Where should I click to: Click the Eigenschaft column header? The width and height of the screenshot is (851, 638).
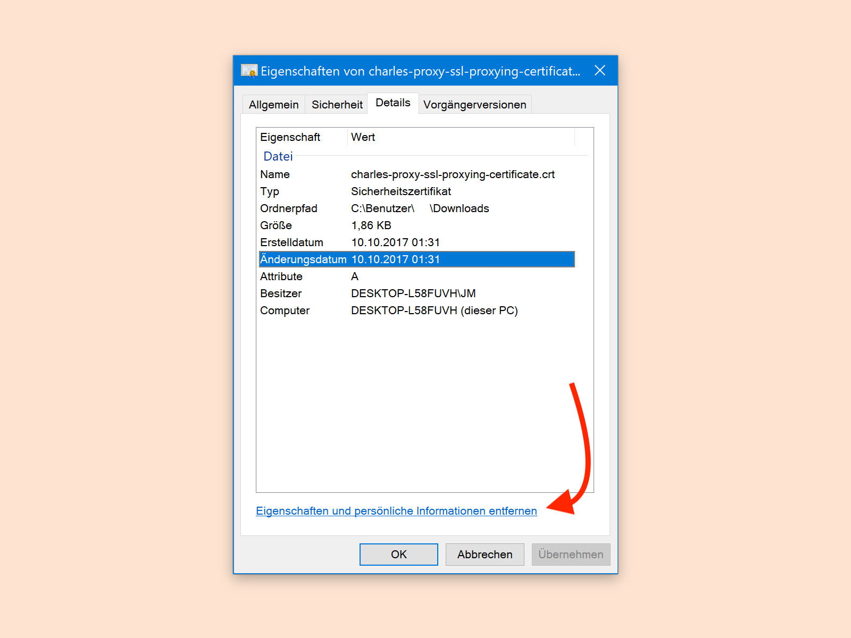pos(302,137)
